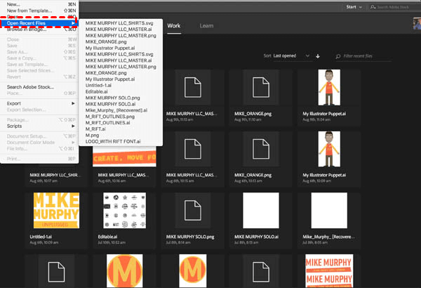Viewport: 421px width, 288px height.
Task: Click the Filter recent files input
Action: (372, 55)
